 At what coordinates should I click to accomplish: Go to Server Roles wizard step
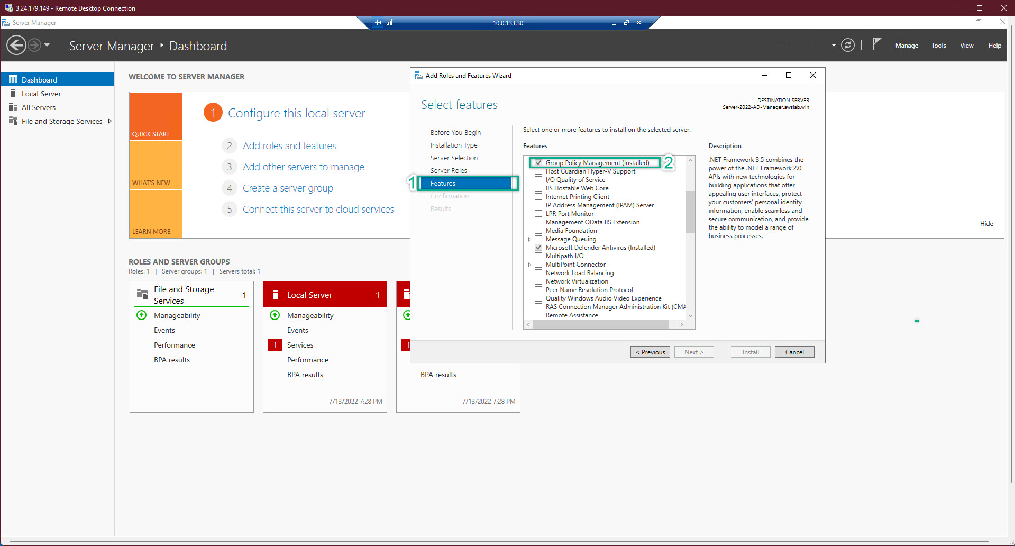449,171
